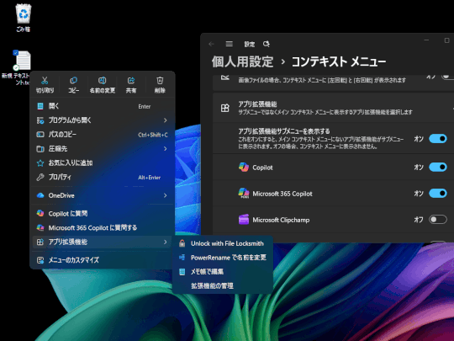Image resolution: width=454 pixels, height=341 pixels.
Task: Disable the Microsoft 365 Copilot toggle
Action: click(438, 193)
